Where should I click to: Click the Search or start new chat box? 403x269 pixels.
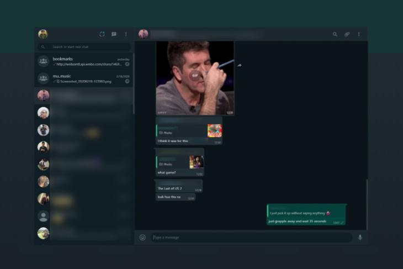(84, 47)
